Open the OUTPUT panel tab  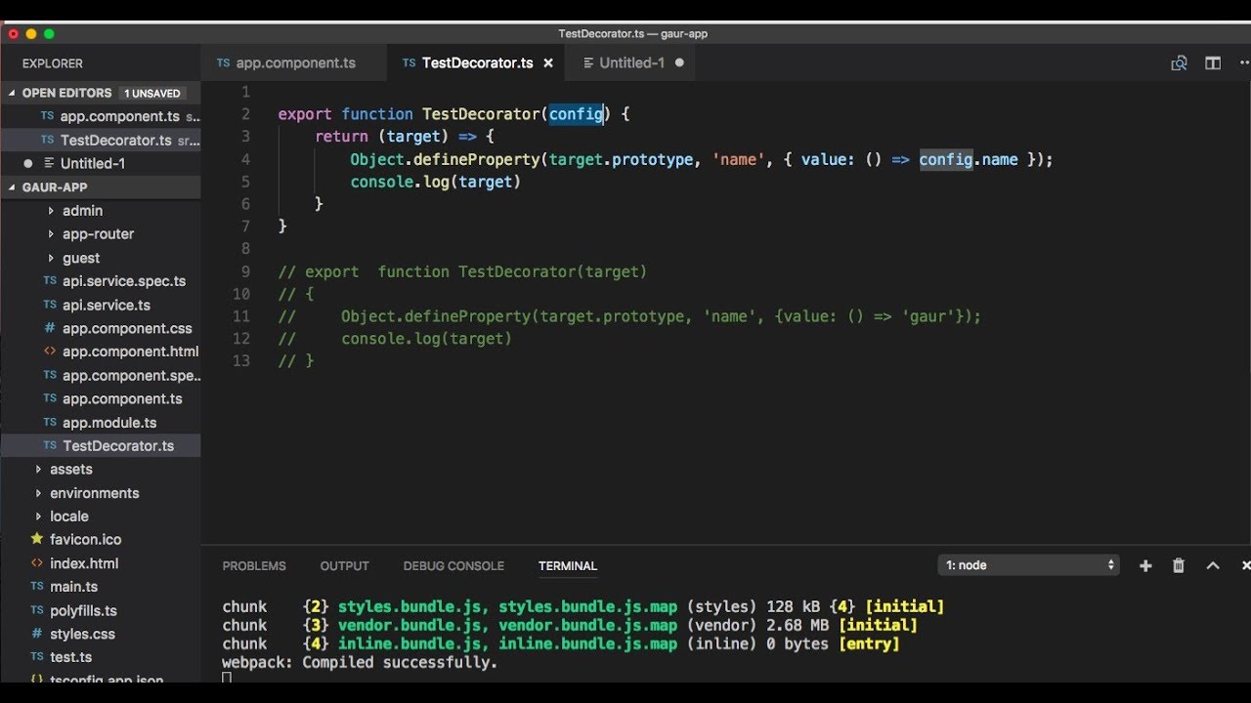(344, 566)
